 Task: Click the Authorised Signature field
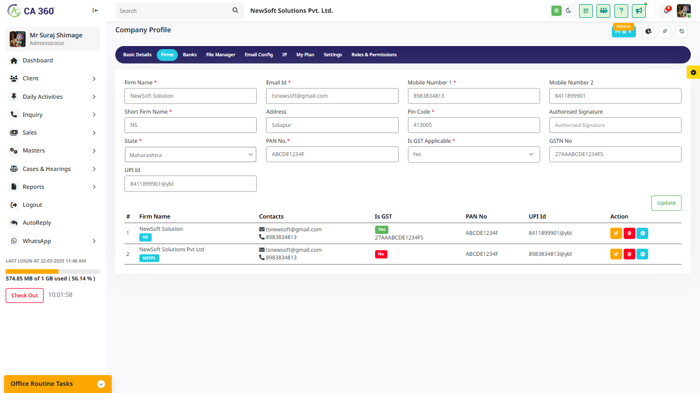[x=615, y=125]
